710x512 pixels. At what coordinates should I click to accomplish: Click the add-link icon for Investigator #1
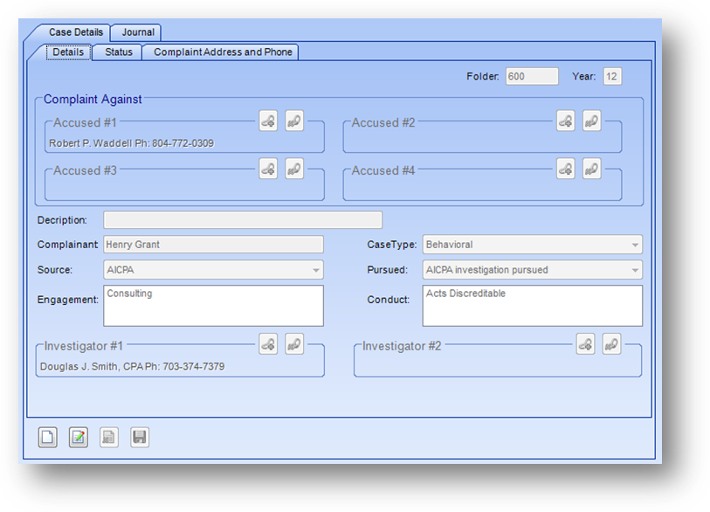coord(268,344)
